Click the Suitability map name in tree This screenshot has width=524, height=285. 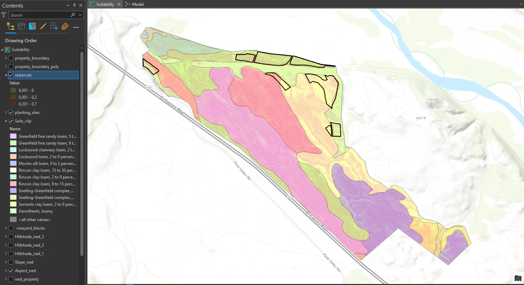coord(21,50)
